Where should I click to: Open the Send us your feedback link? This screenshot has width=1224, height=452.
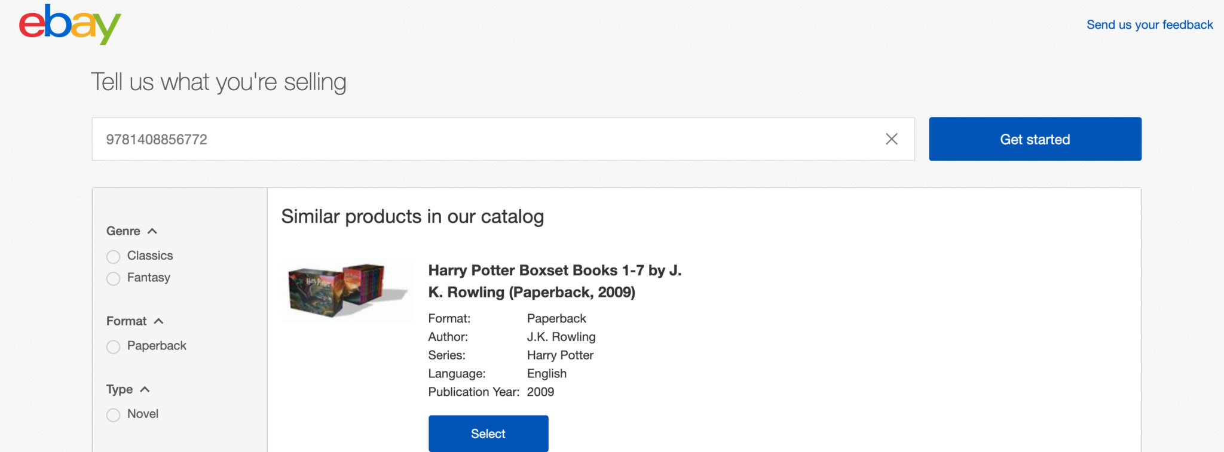(1149, 24)
